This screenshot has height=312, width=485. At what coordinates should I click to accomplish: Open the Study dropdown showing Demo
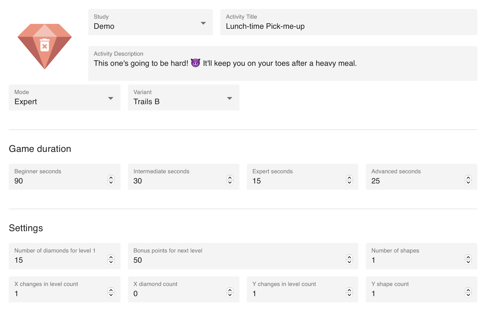click(150, 22)
